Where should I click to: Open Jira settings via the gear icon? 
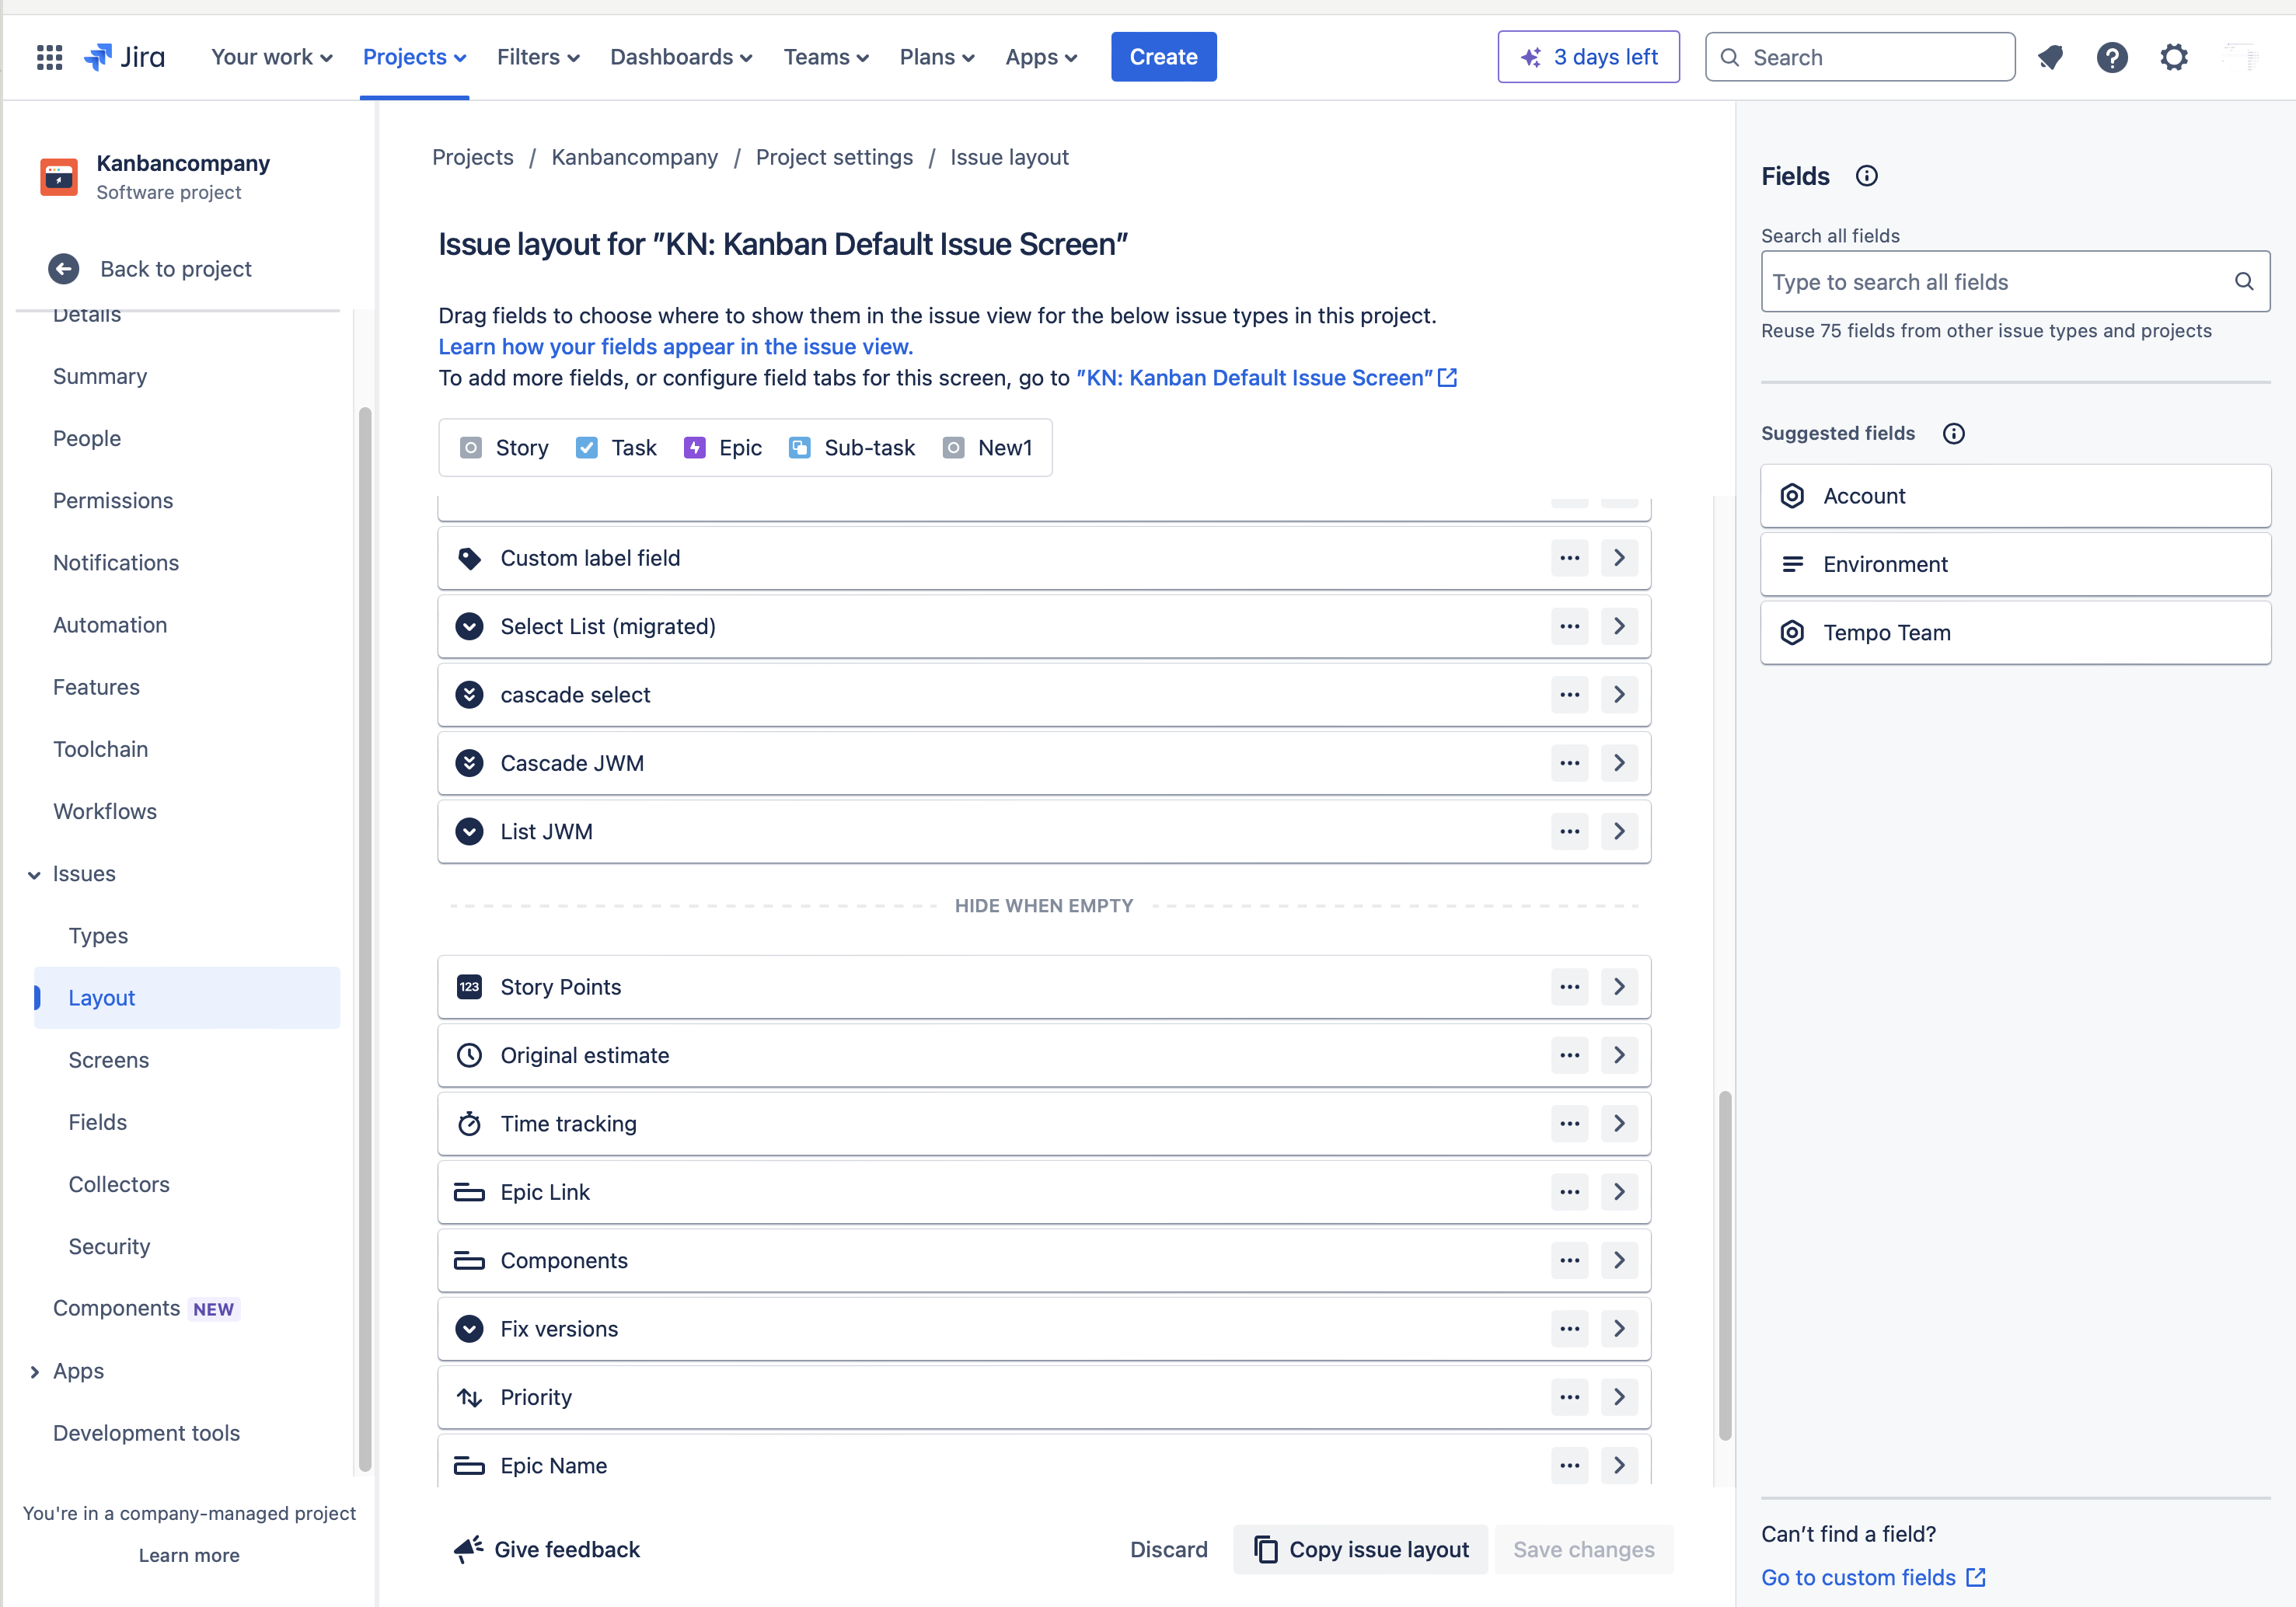point(2174,57)
